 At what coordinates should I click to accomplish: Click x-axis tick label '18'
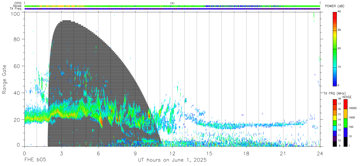pyautogui.click(x=246, y=153)
